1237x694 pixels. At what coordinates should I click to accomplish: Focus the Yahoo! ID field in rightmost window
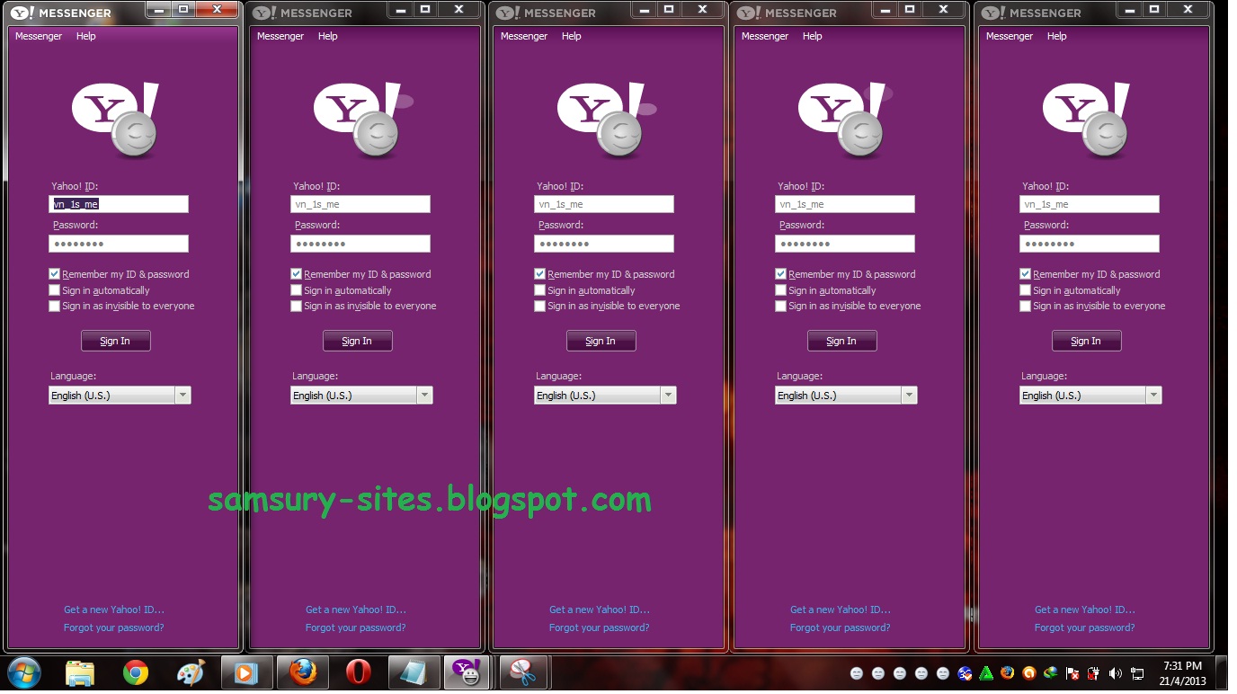[1090, 204]
